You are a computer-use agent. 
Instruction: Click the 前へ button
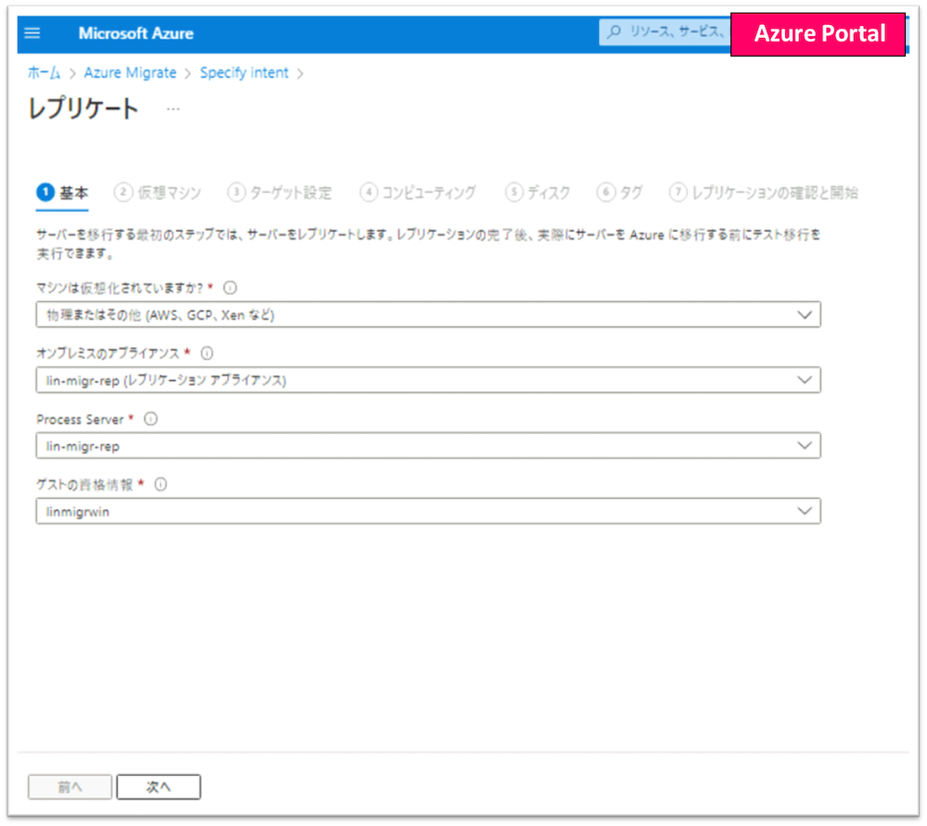click(70, 787)
